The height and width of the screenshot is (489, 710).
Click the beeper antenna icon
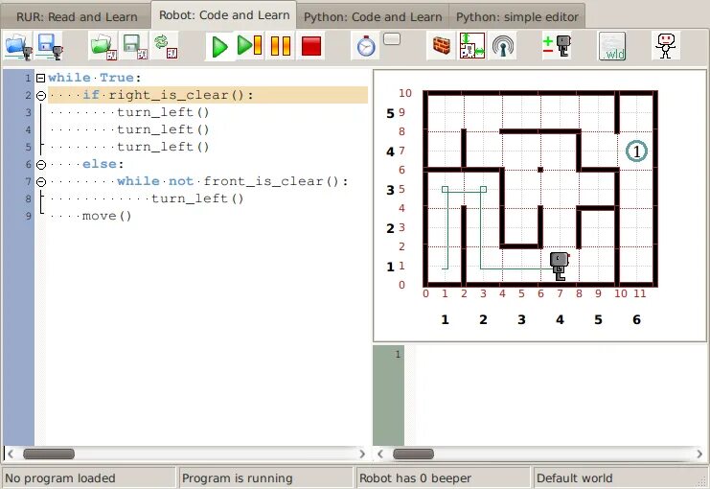[x=503, y=46]
